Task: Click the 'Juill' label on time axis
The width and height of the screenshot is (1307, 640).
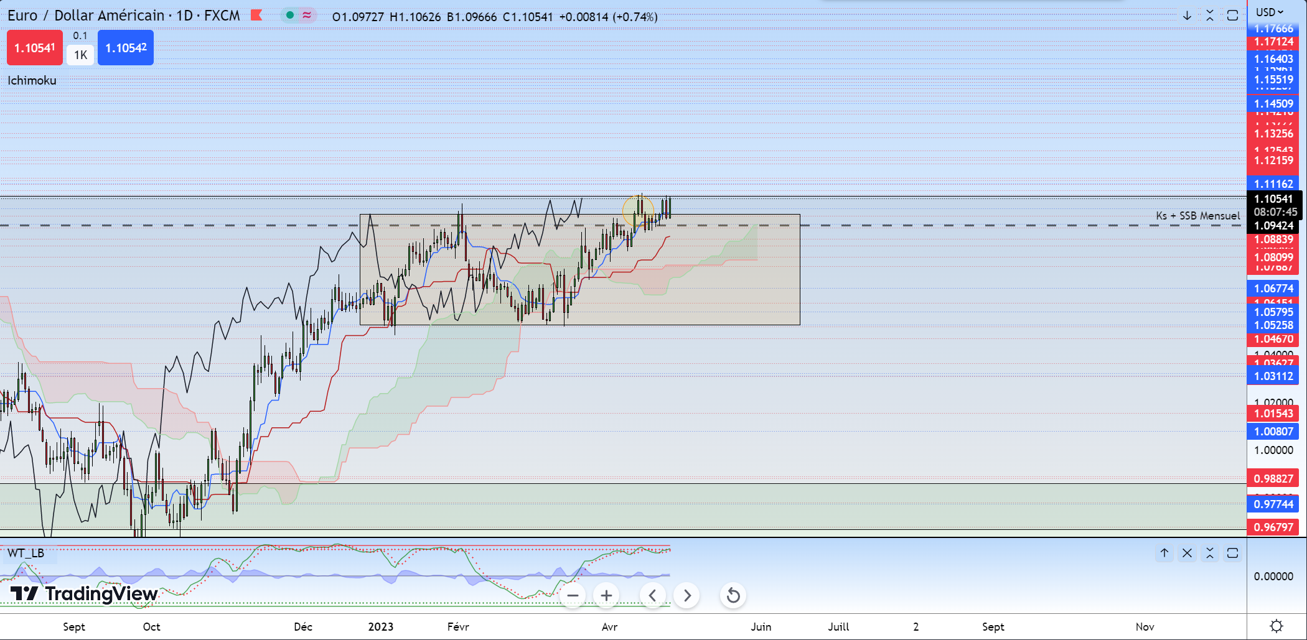Action: [x=838, y=627]
